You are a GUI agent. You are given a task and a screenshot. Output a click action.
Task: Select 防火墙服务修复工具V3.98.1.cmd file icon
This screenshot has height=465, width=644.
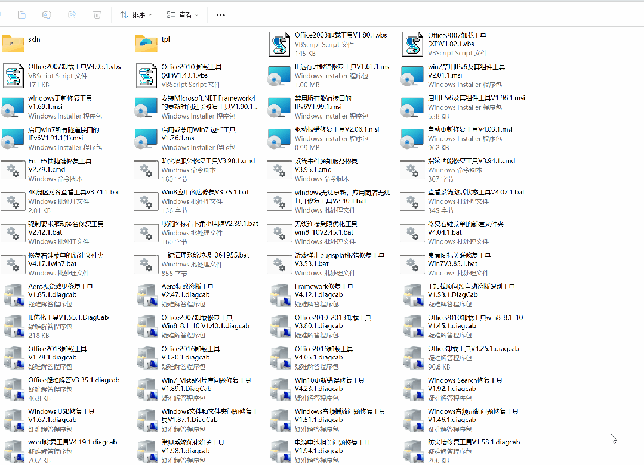click(x=146, y=170)
